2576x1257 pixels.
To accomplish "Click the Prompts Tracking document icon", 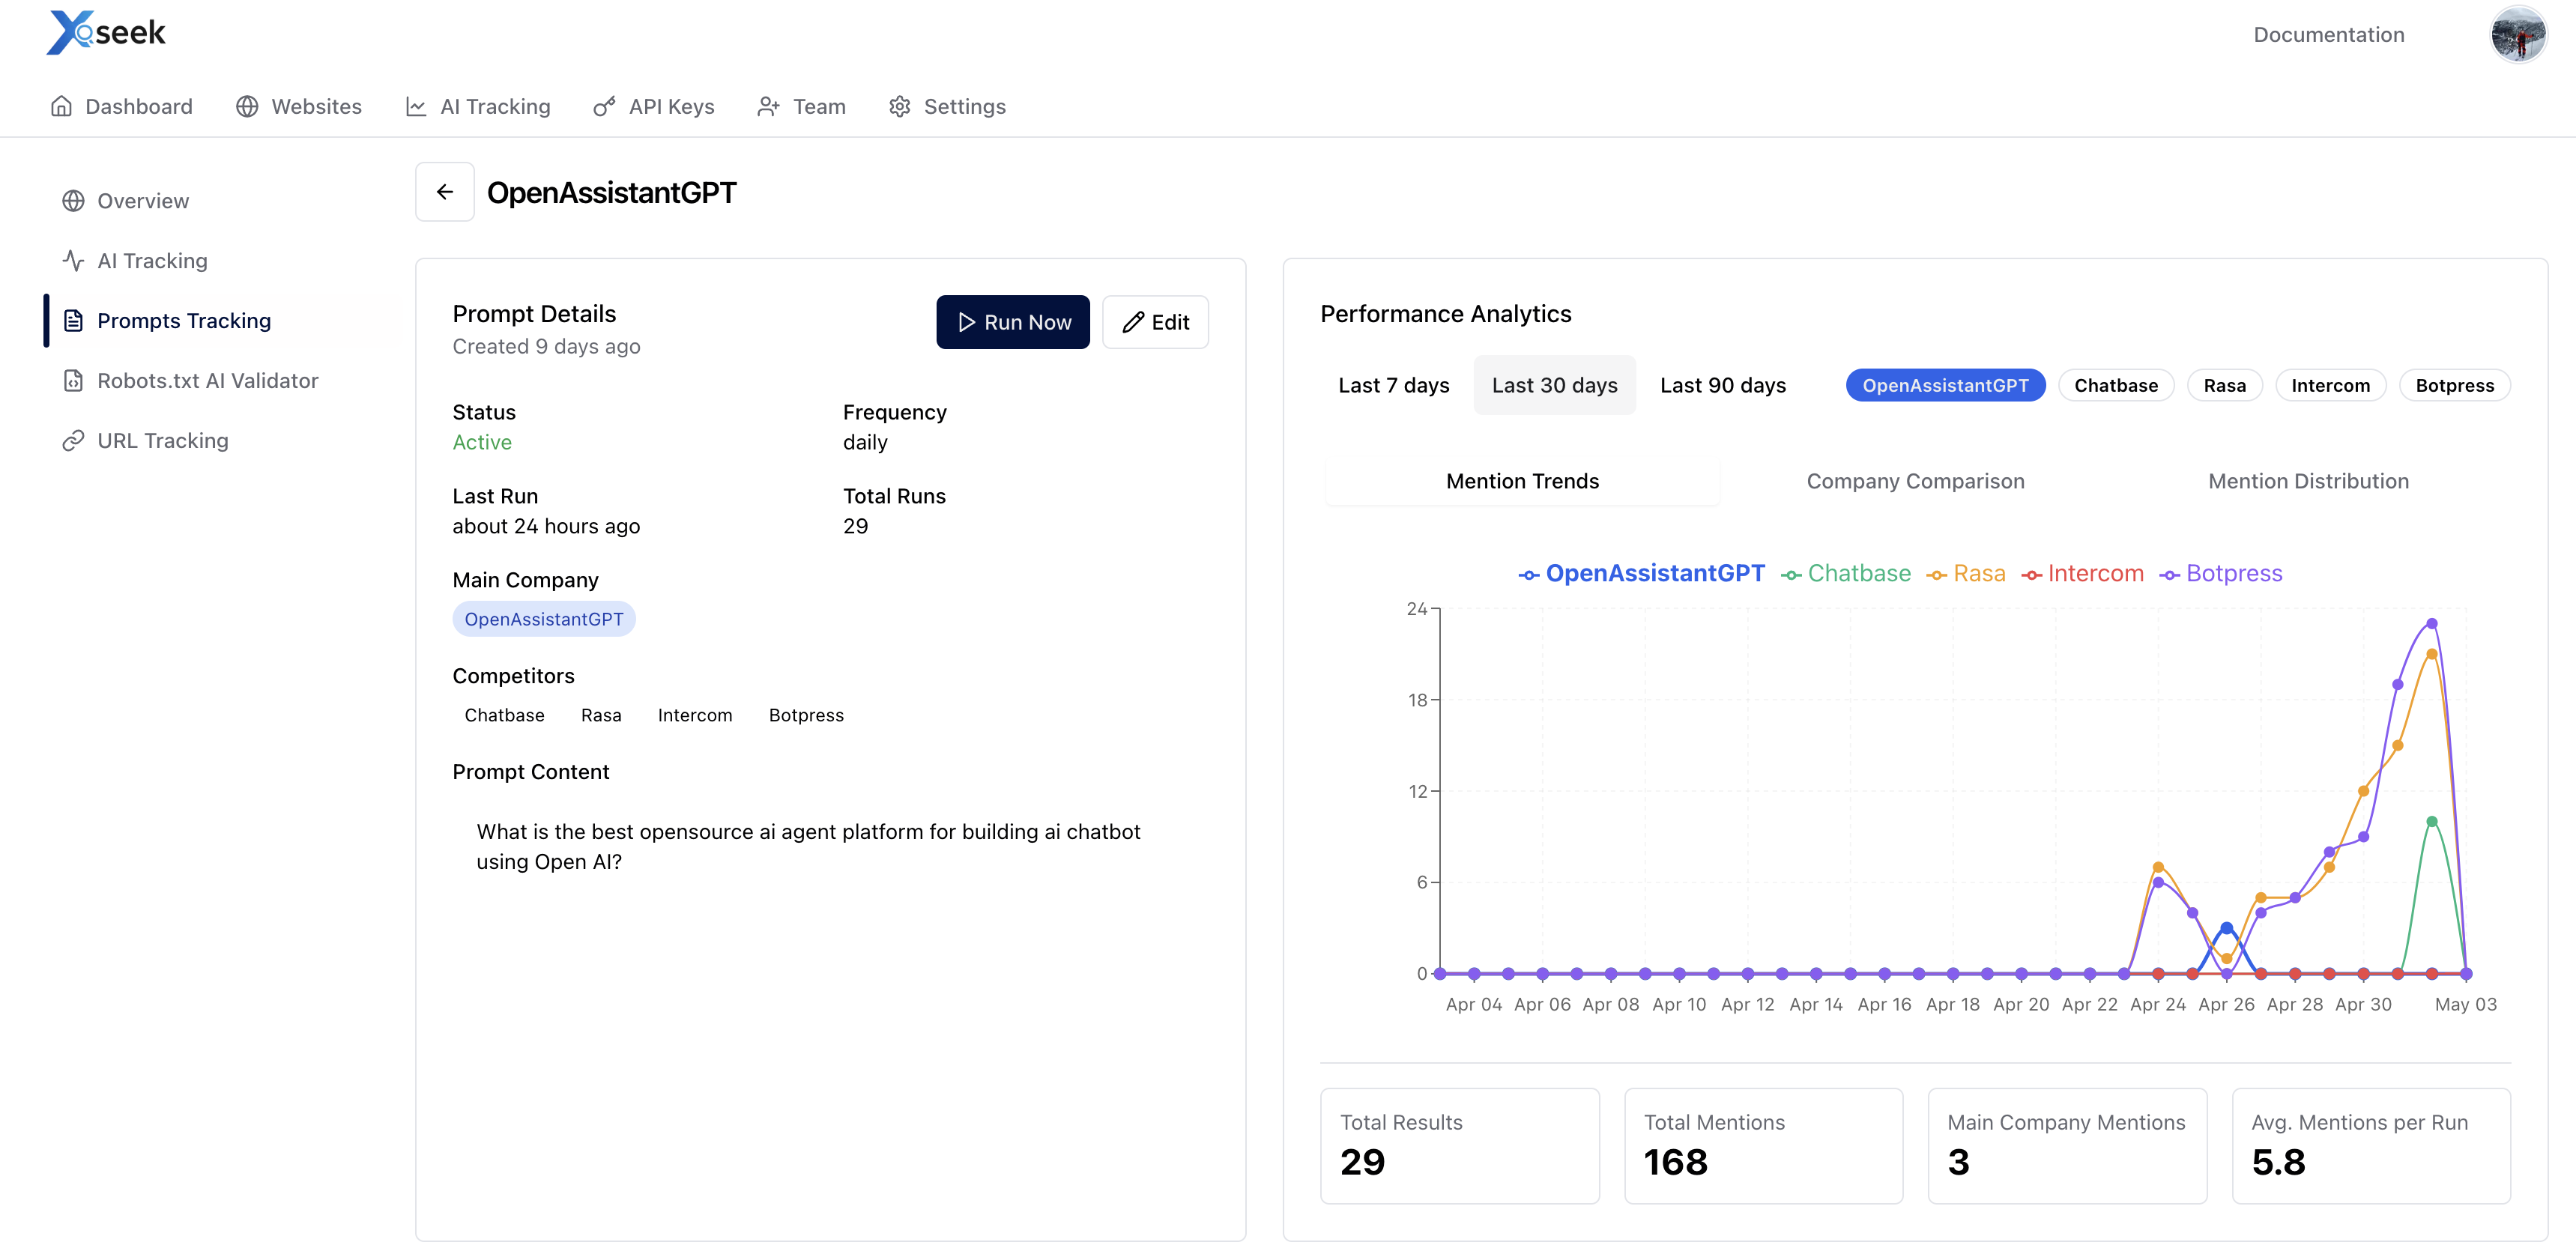I will click(x=73, y=321).
